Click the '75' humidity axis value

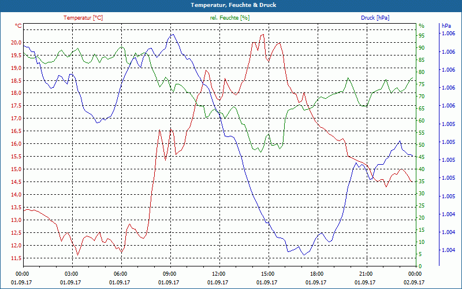pos(422,84)
